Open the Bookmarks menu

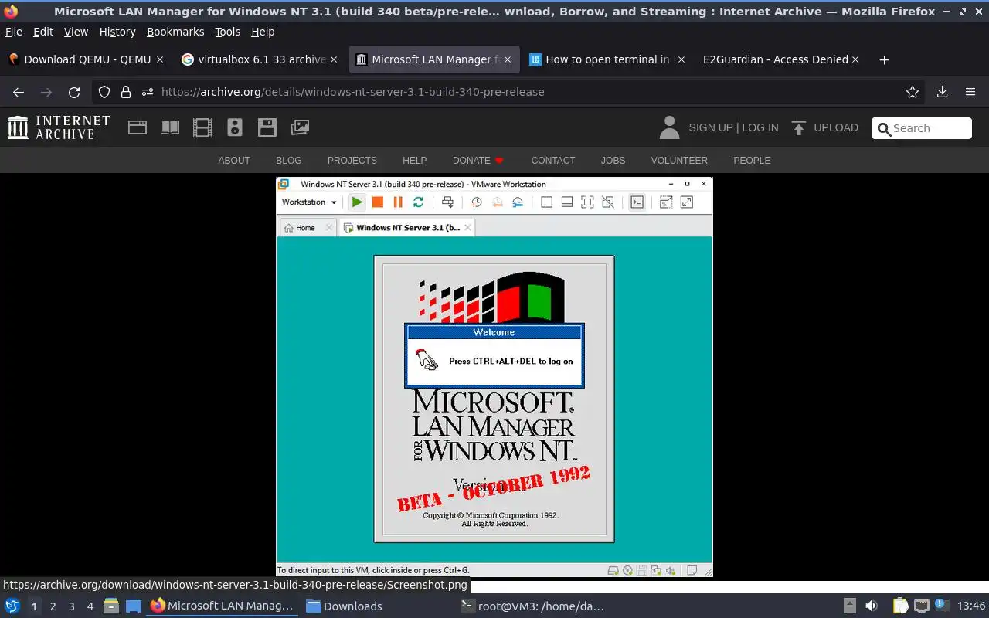click(175, 32)
